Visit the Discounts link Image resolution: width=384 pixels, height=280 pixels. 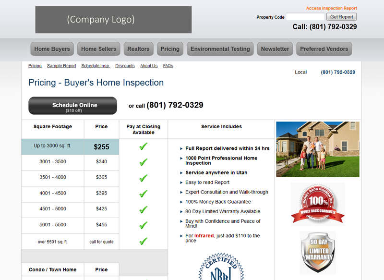[x=125, y=66]
